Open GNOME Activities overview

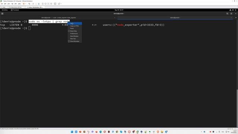click(x=4, y=10)
